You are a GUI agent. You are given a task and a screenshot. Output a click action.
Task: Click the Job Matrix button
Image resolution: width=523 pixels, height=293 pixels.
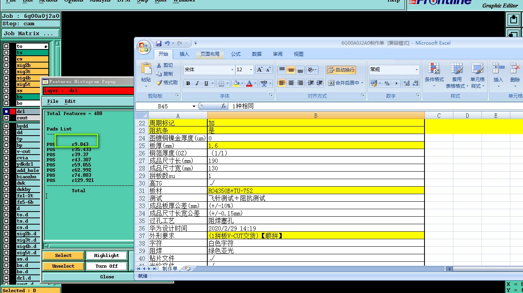point(31,34)
